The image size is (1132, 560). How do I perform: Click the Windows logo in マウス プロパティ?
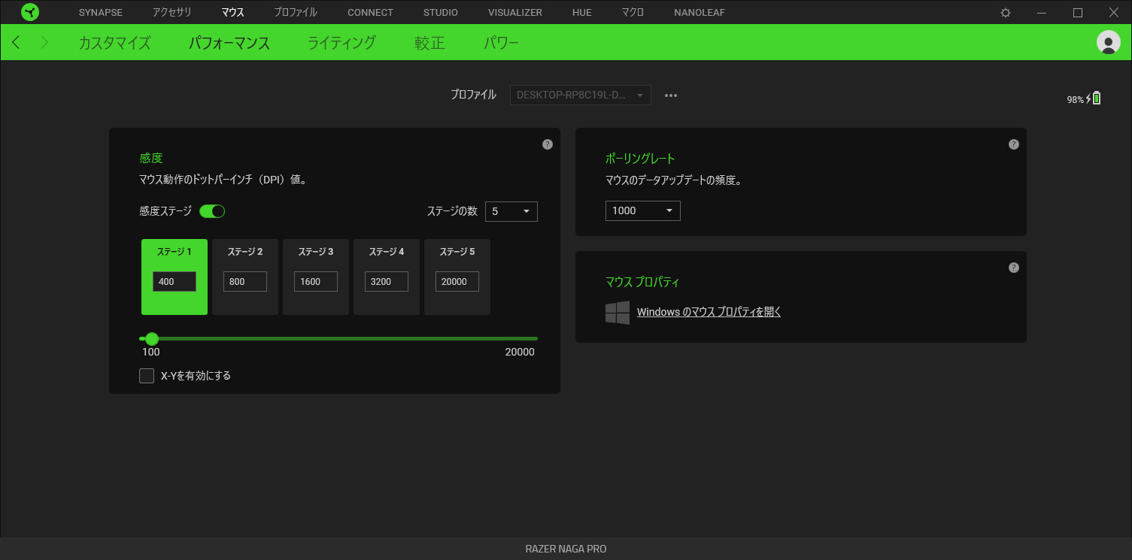click(x=618, y=313)
